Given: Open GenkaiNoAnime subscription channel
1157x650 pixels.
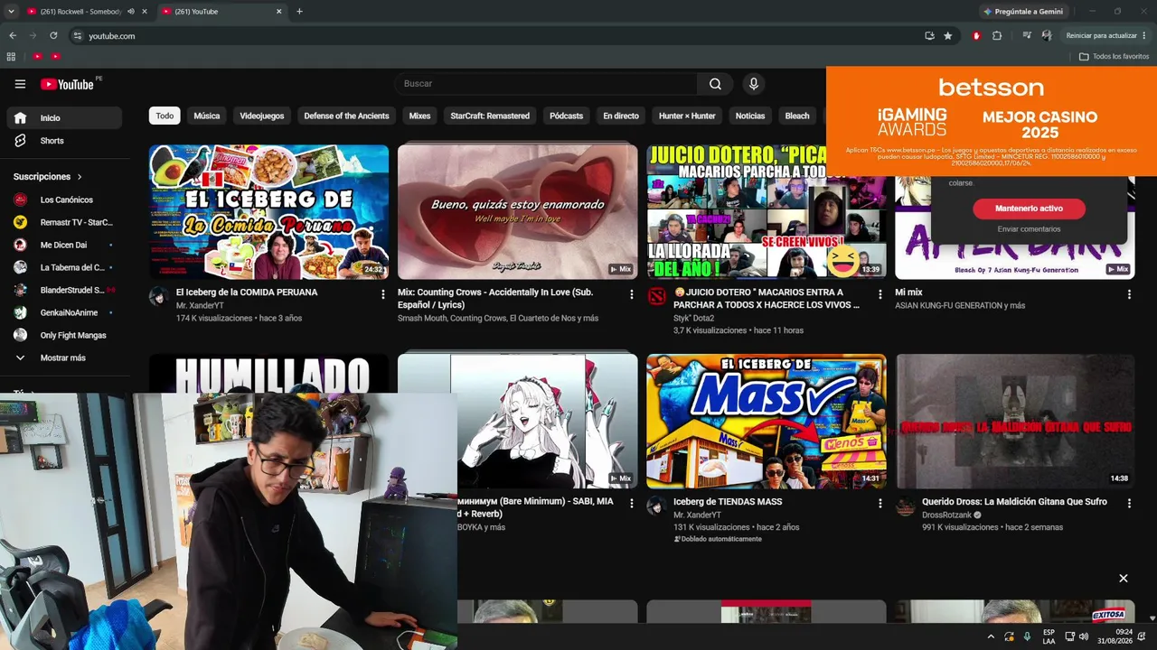Looking at the screenshot, I should (x=64, y=313).
